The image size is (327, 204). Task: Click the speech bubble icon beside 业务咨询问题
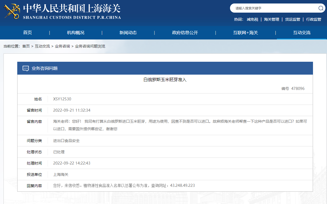point(26,68)
